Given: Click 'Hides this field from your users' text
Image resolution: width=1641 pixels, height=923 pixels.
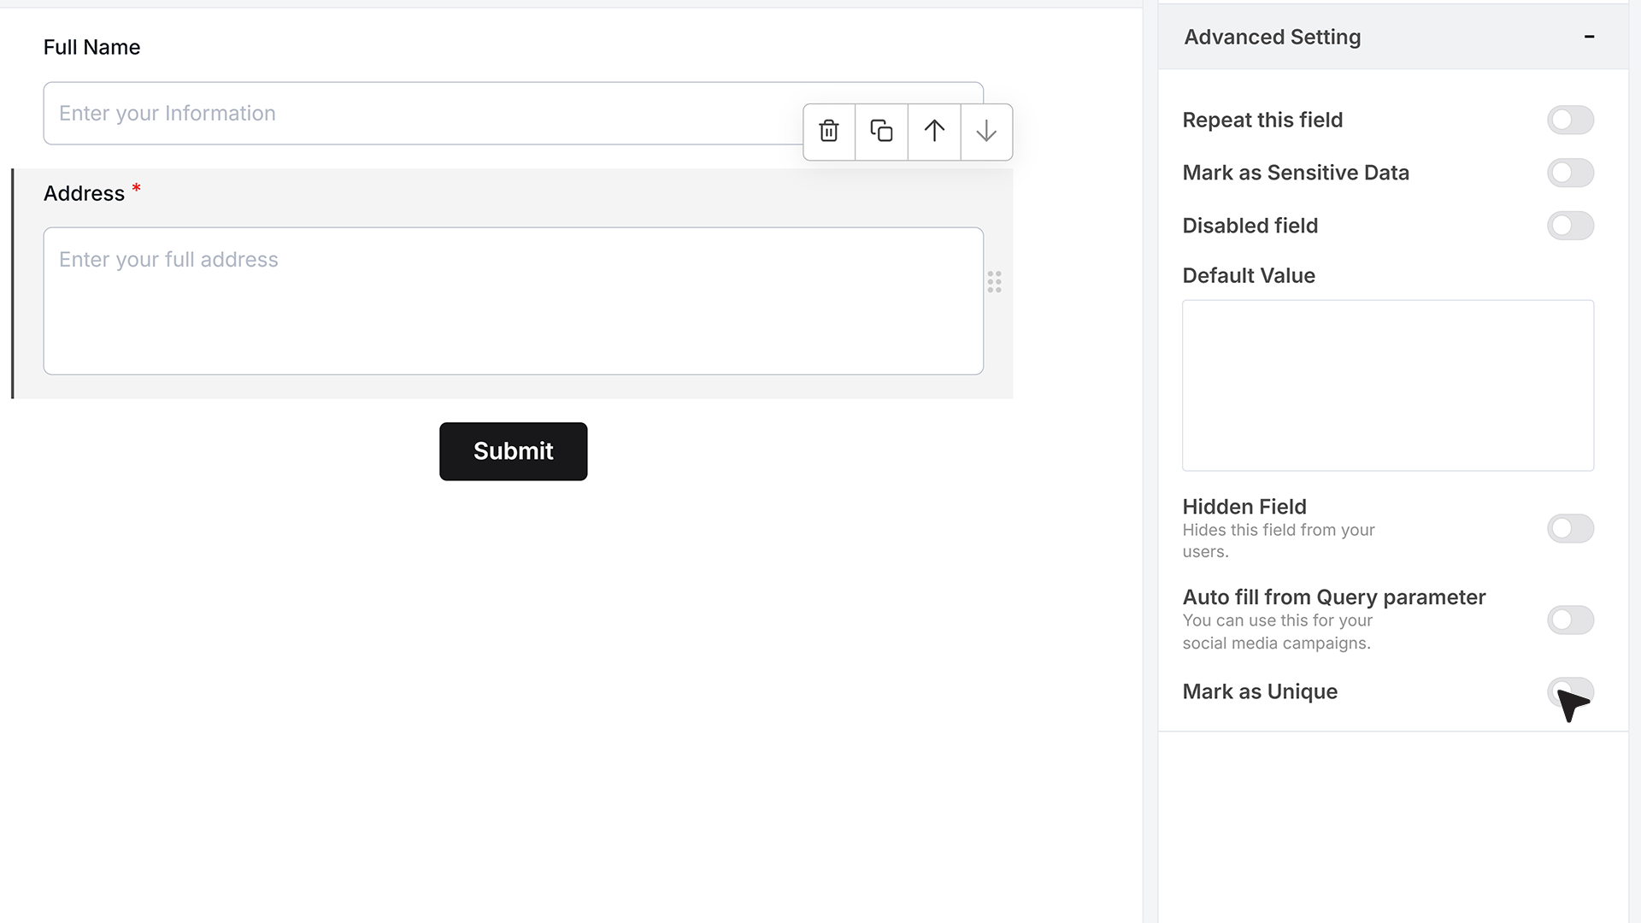Looking at the screenshot, I should click(1278, 541).
